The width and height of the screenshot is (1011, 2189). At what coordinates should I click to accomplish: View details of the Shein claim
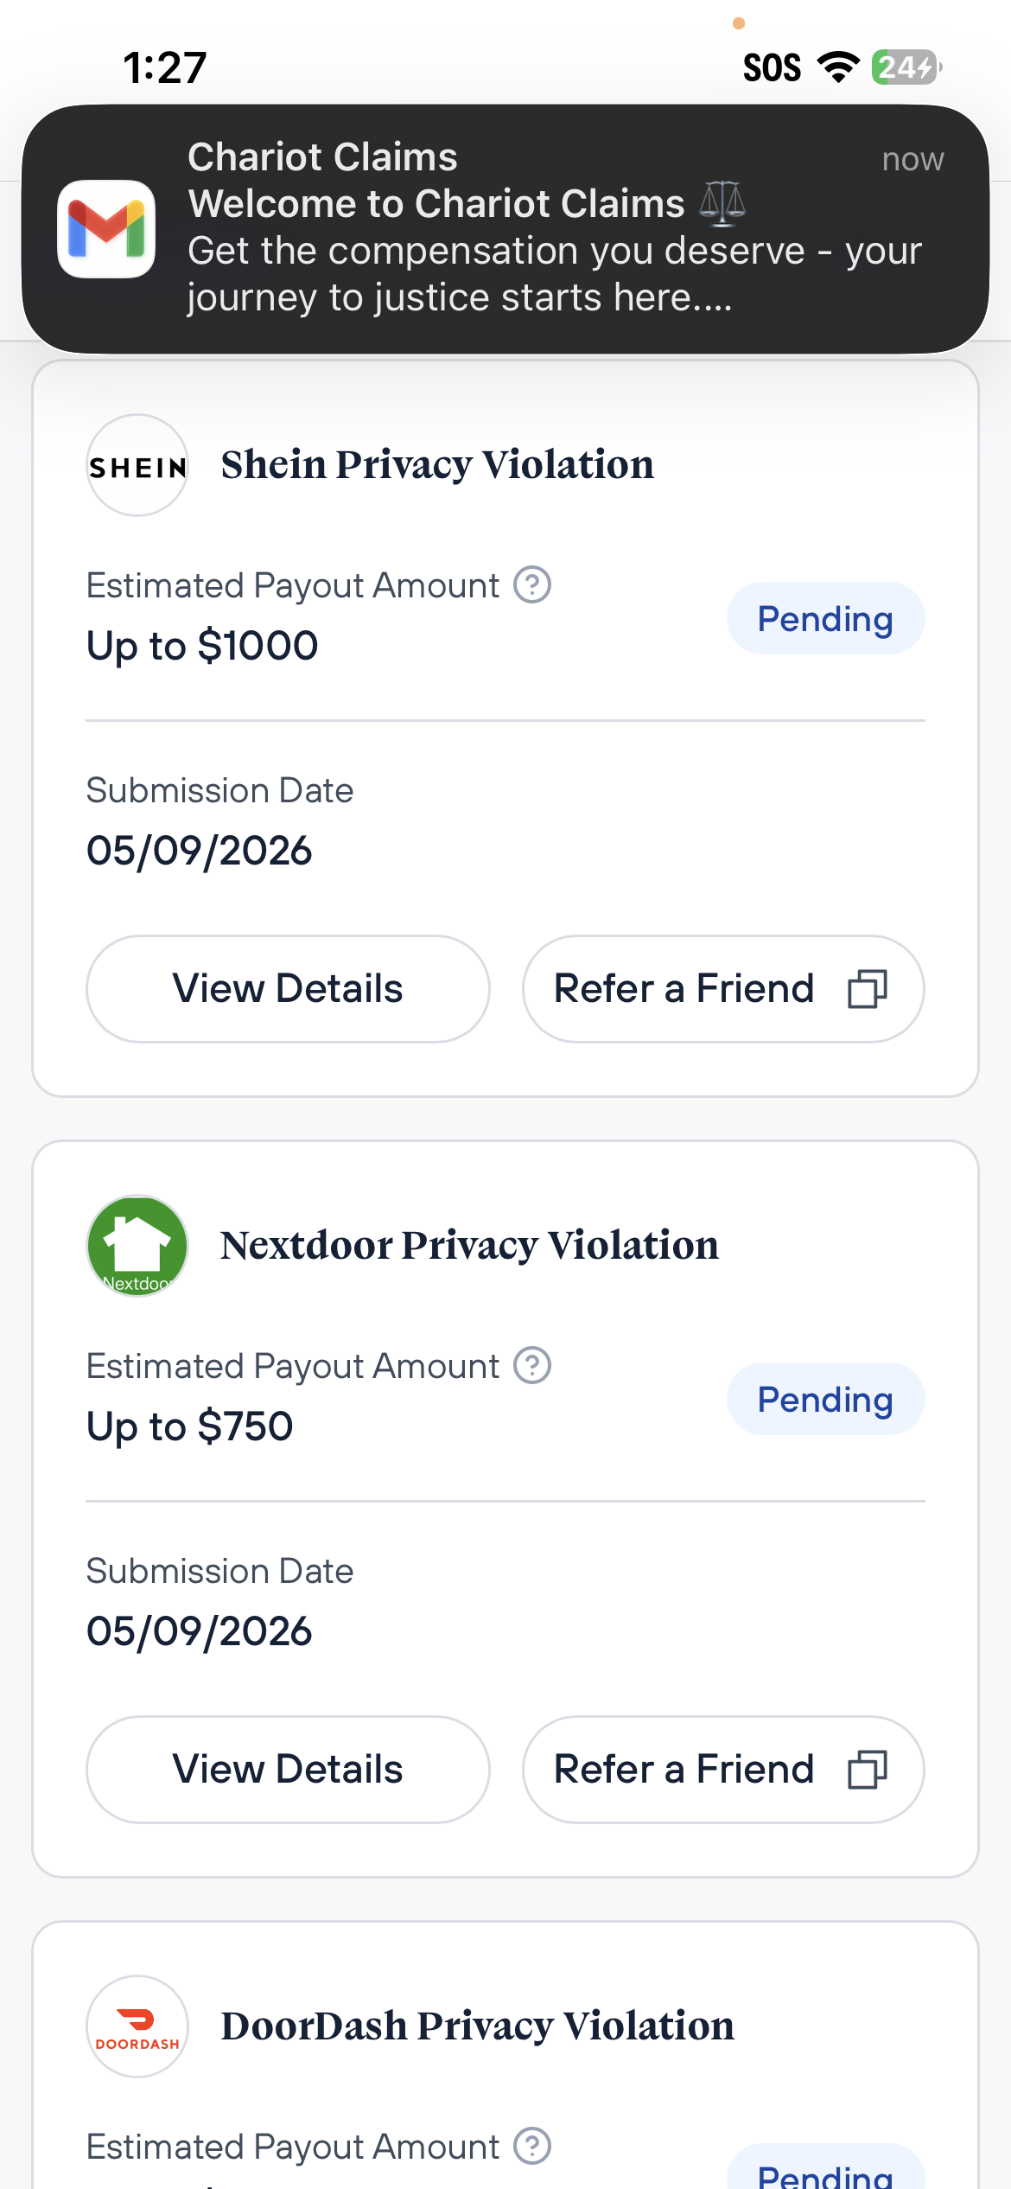click(x=288, y=989)
